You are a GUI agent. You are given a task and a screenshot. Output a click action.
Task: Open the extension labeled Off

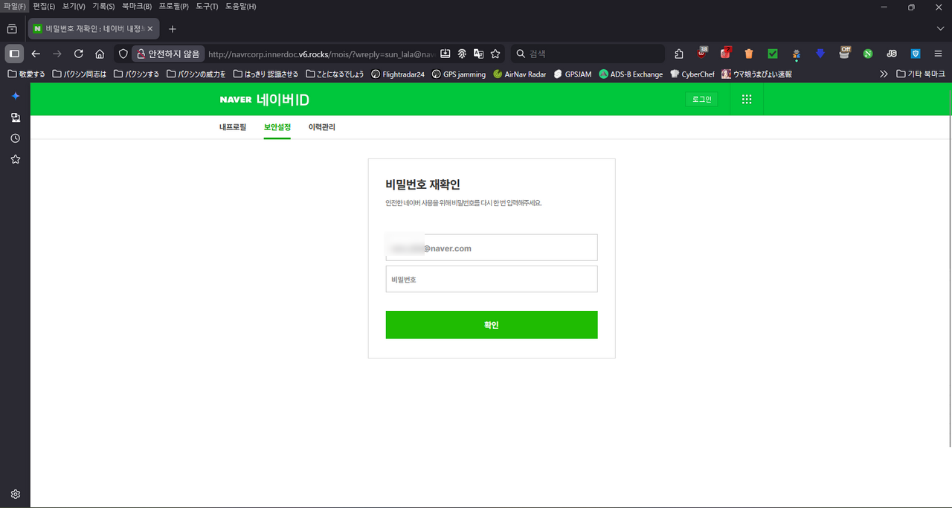(x=844, y=53)
